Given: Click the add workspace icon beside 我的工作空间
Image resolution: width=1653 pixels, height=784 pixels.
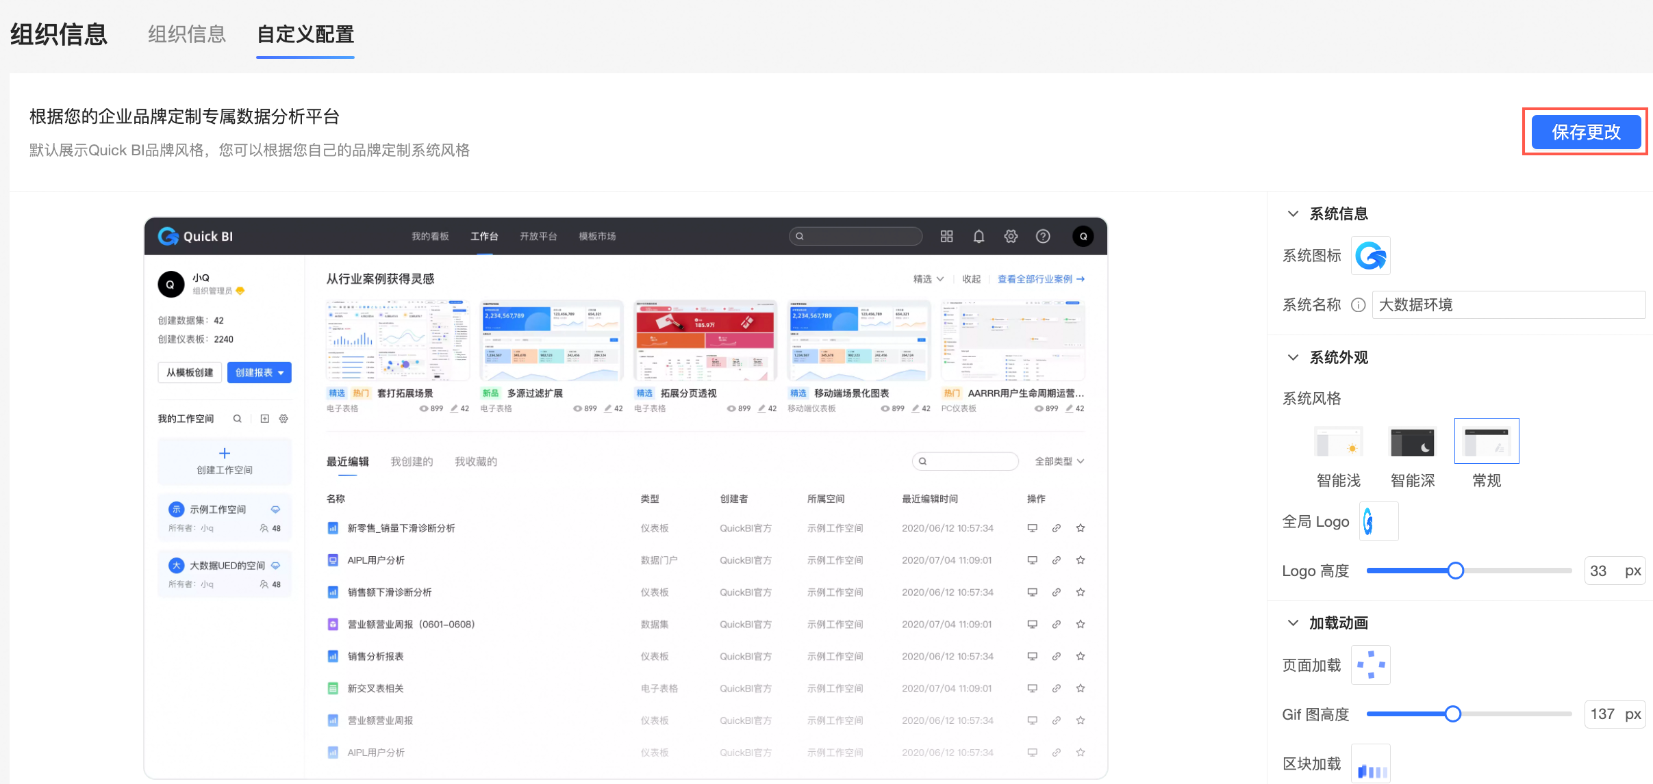Looking at the screenshot, I should pos(265,419).
